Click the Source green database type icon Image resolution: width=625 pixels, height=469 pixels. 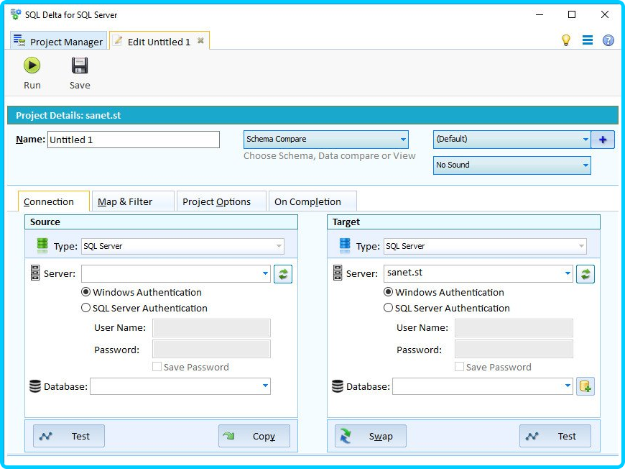42,245
